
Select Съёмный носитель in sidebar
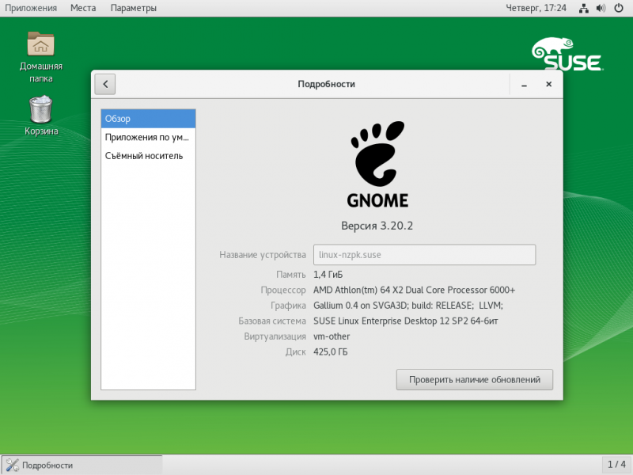click(148, 156)
